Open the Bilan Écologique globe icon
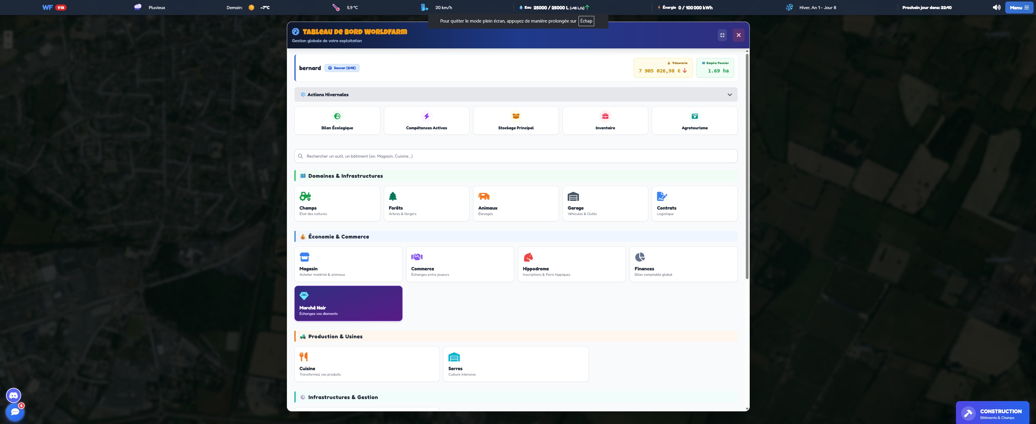The height and width of the screenshot is (424, 1036). (337, 116)
